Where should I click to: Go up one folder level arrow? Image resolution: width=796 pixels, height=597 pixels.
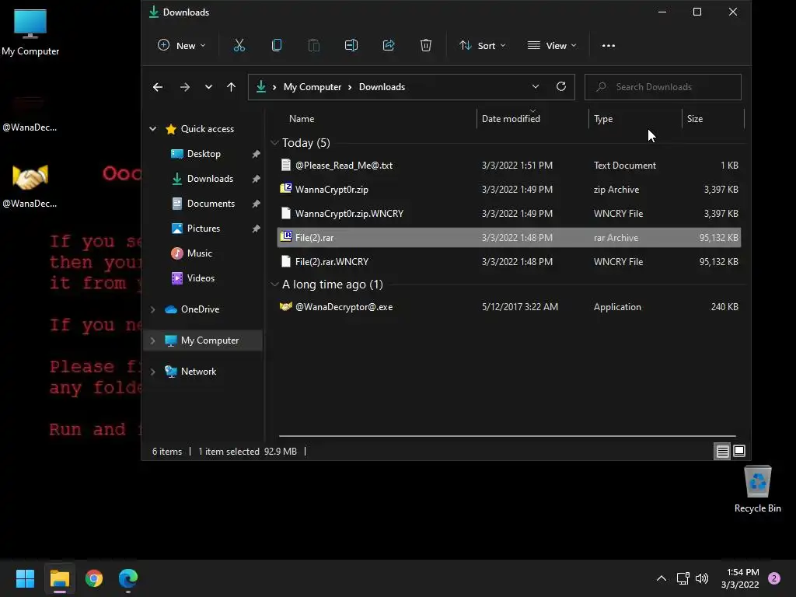coord(231,87)
